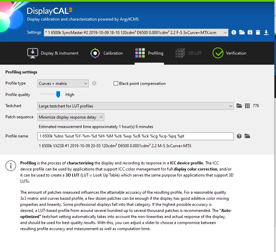Screen dimensions: 276x252
Task: Click the Verification green checkmark icon
Action: coord(218,53)
